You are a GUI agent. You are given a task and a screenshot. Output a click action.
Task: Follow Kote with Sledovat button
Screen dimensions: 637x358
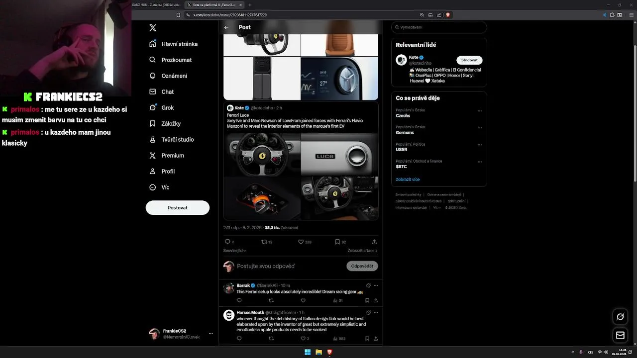[x=469, y=60]
